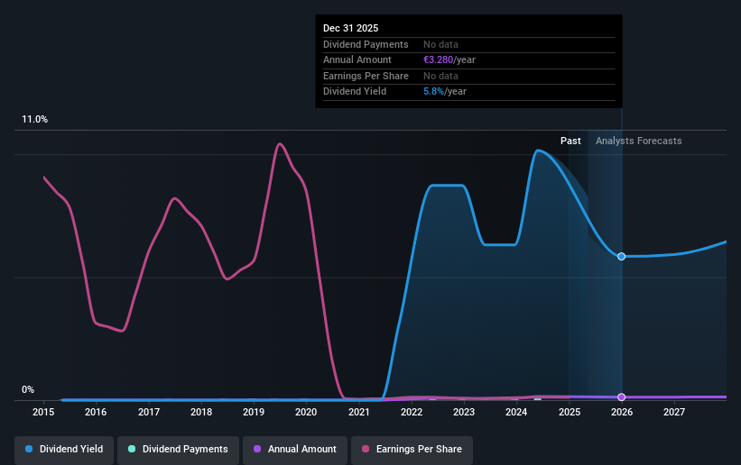Click the 2015 x-axis label

coord(43,412)
